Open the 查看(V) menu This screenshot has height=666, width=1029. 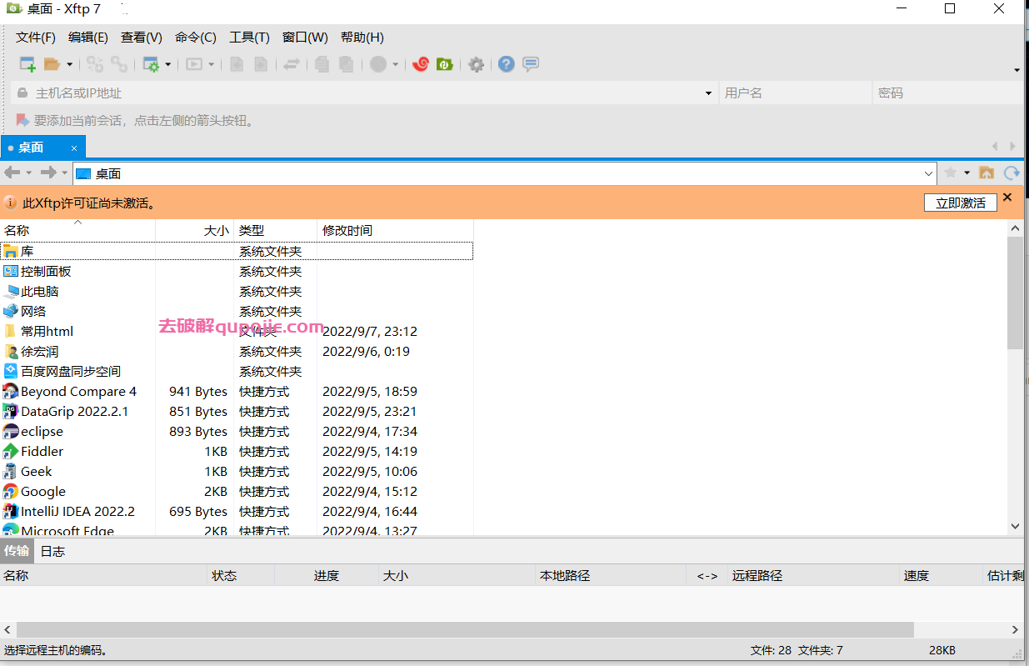pos(142,38)
